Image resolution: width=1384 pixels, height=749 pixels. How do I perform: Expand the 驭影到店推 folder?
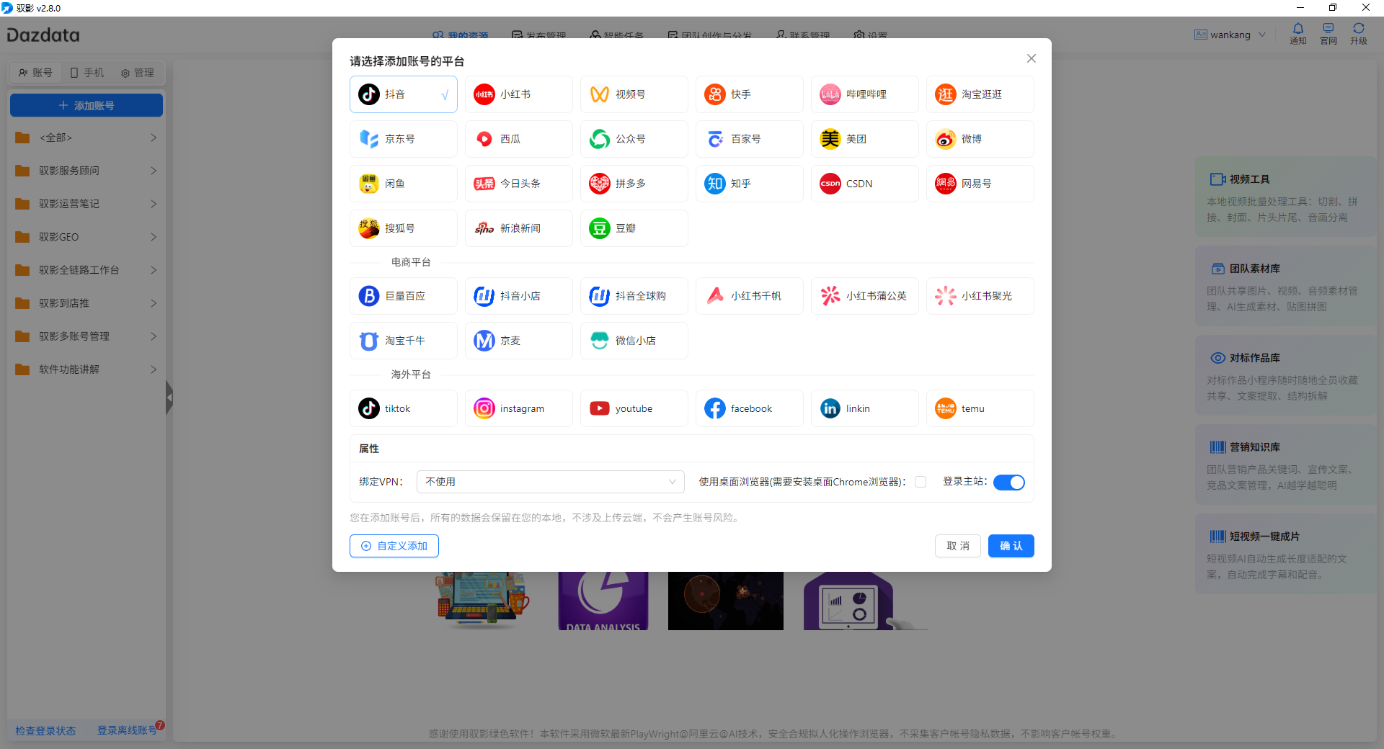(x=86, y=303)
